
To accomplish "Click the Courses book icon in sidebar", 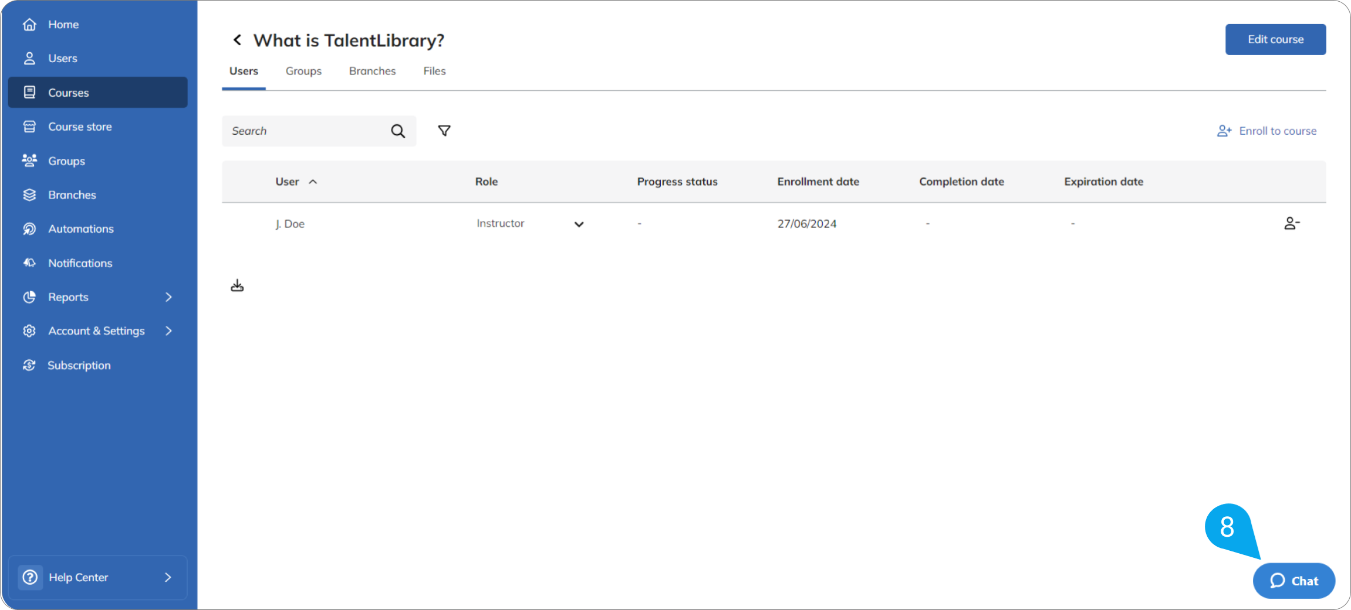I will point(29,93).
